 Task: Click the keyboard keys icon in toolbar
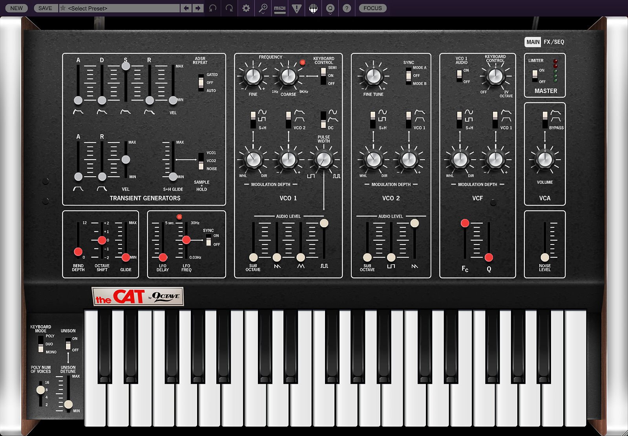pyautogui.click(x=313, y=8)
